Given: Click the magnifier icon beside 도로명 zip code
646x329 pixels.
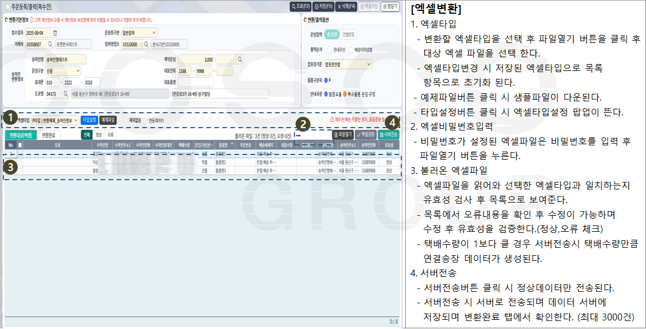Looking at the screenshot, I should (66, 94).
